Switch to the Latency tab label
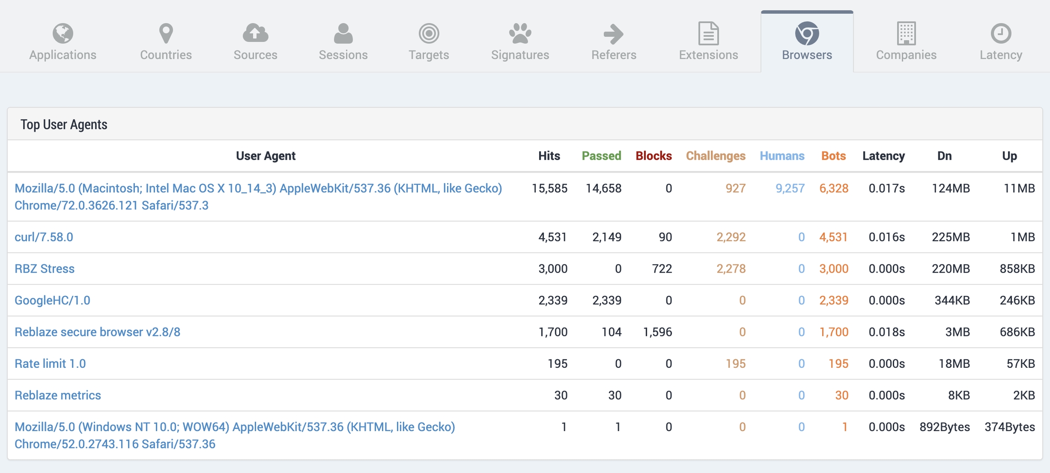Viewport: 1050px width, 473px height. (x=1001, y=55)
